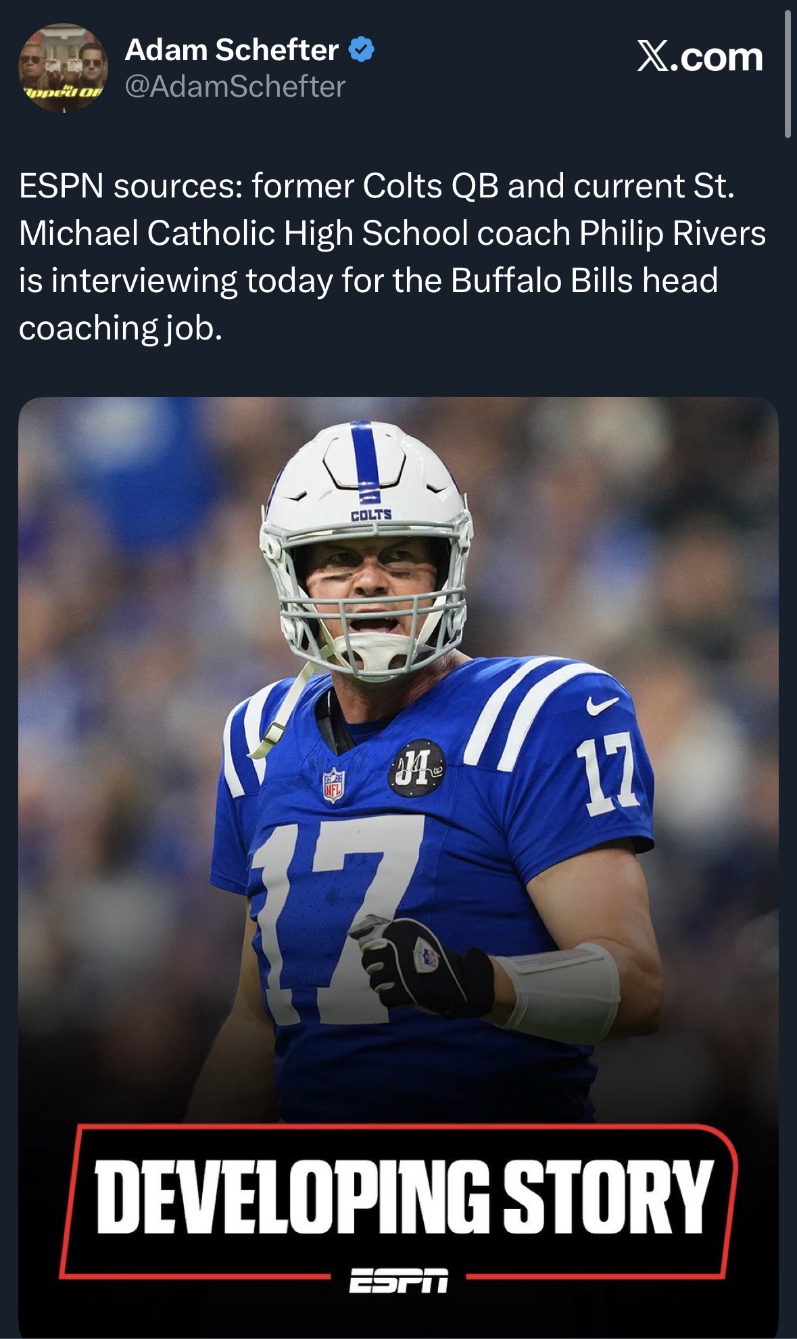Viewport: 797px width, 1339px height.
Task: Click the X.com logo
Action: 700,57
